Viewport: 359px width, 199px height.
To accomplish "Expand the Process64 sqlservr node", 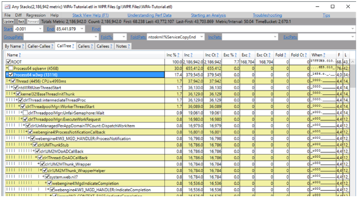I will 7,68.
